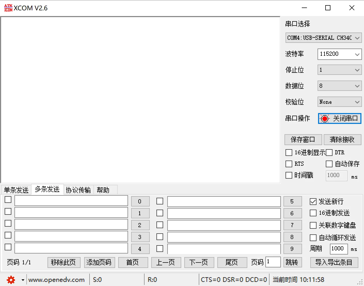Toggle the RTS checkbox
The image size is (364, 286).
click(289, 164)
